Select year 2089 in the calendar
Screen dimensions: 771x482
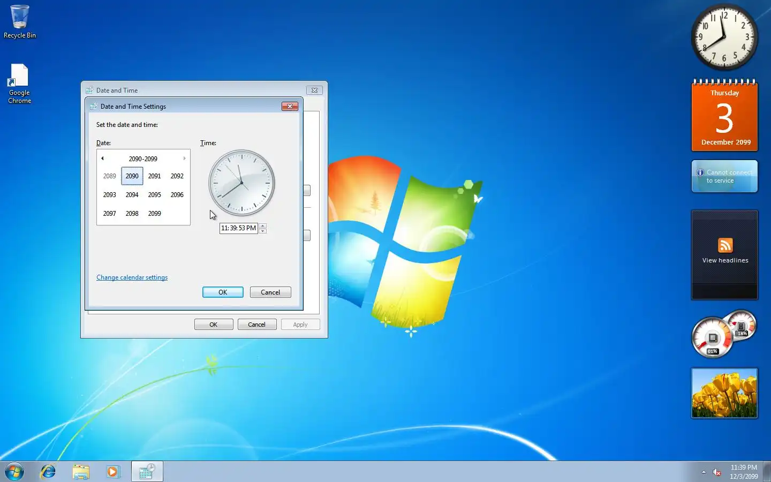(110, 176)
